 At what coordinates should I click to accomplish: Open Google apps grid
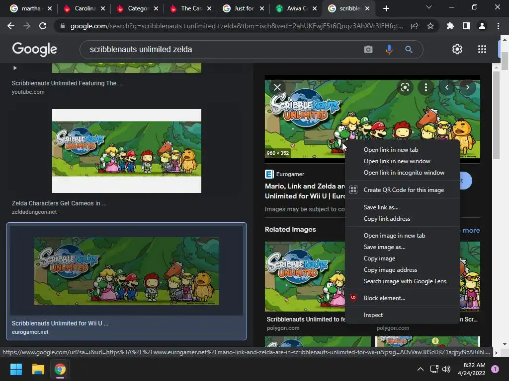coord(482,49)
